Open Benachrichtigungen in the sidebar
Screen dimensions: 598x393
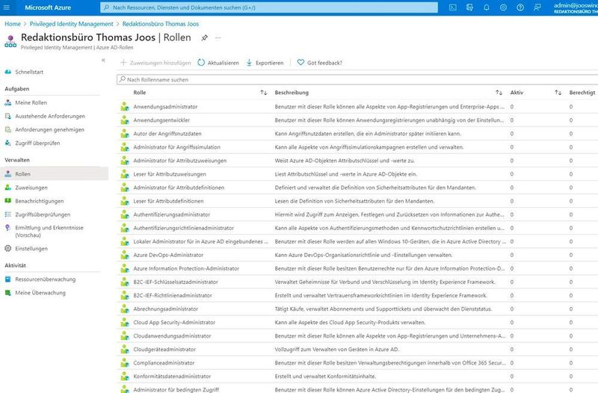pyautogui.click(x=40, y=201)
